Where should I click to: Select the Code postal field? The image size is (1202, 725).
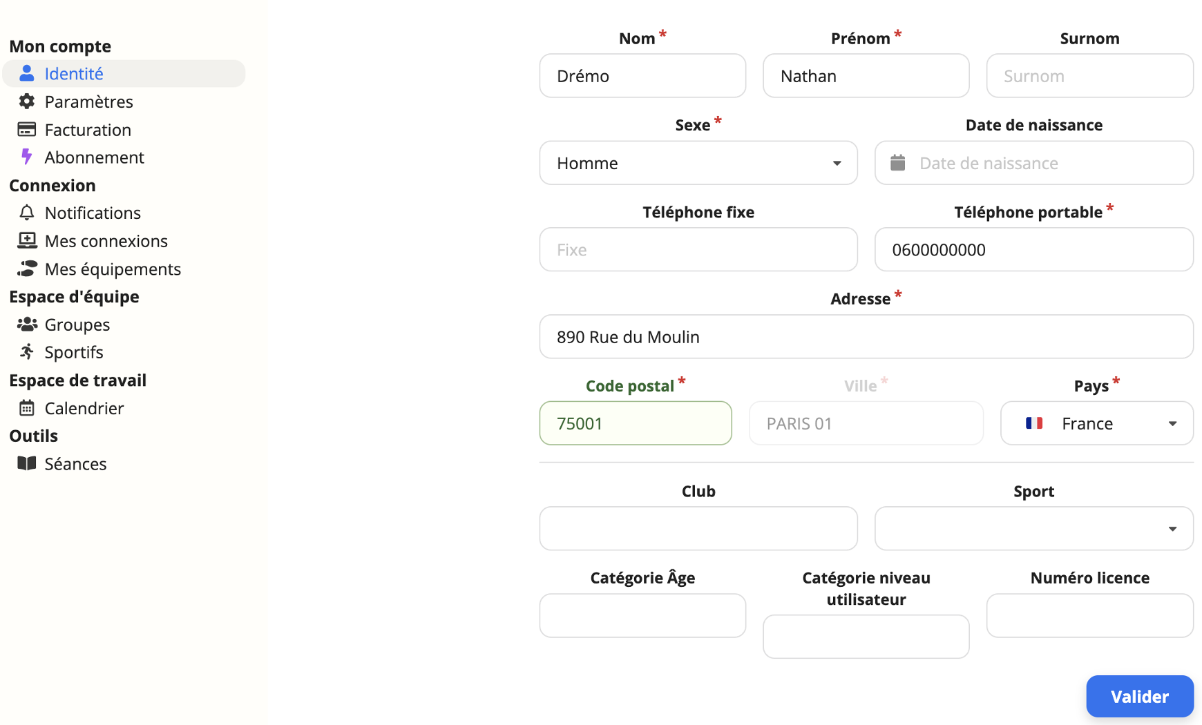pos(635,423)
